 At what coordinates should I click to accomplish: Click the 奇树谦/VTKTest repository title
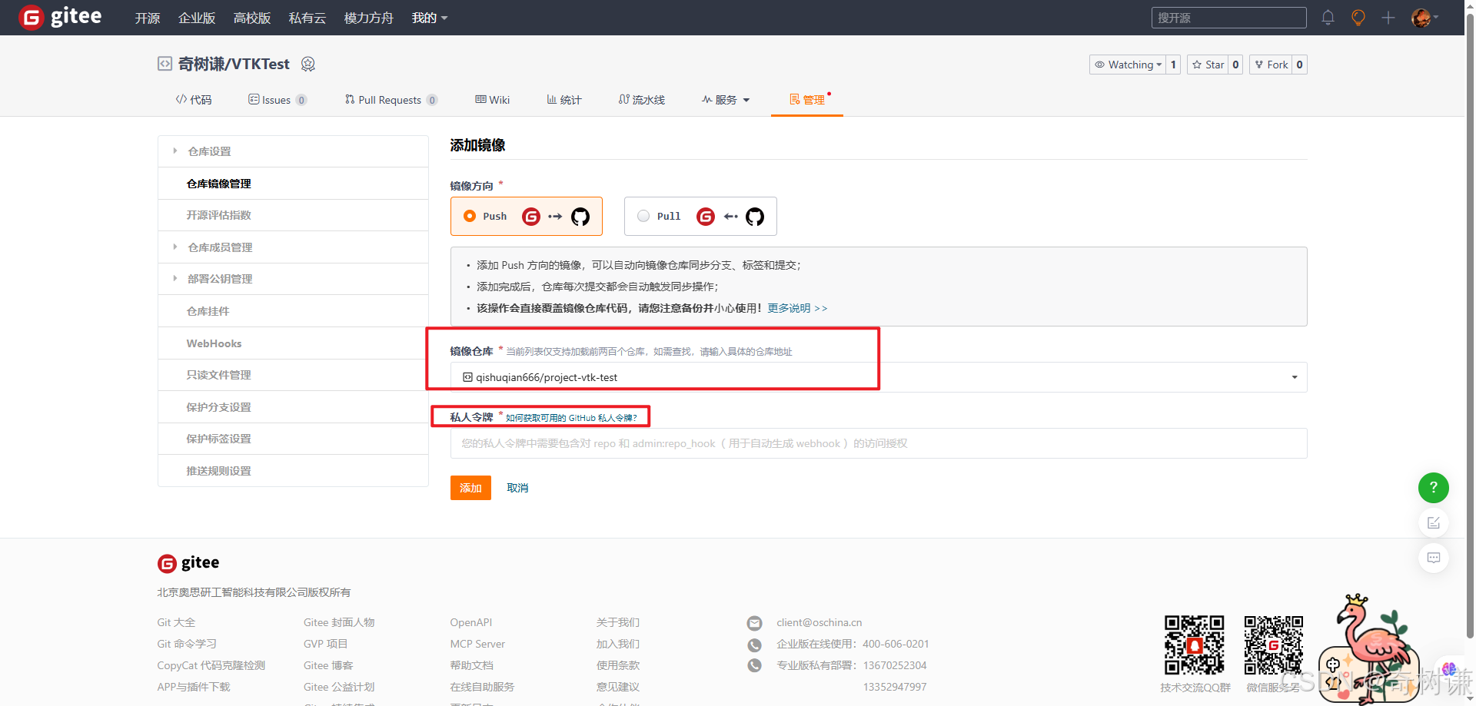tap(234, 64)
